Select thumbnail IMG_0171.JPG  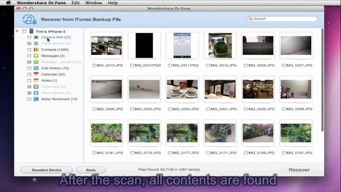(220, 133)
